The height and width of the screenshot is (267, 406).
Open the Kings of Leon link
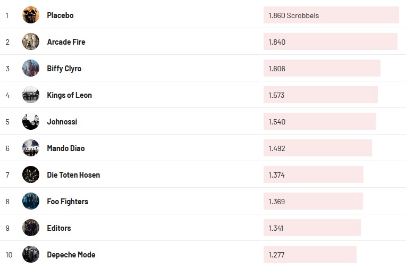click(69, 95)
